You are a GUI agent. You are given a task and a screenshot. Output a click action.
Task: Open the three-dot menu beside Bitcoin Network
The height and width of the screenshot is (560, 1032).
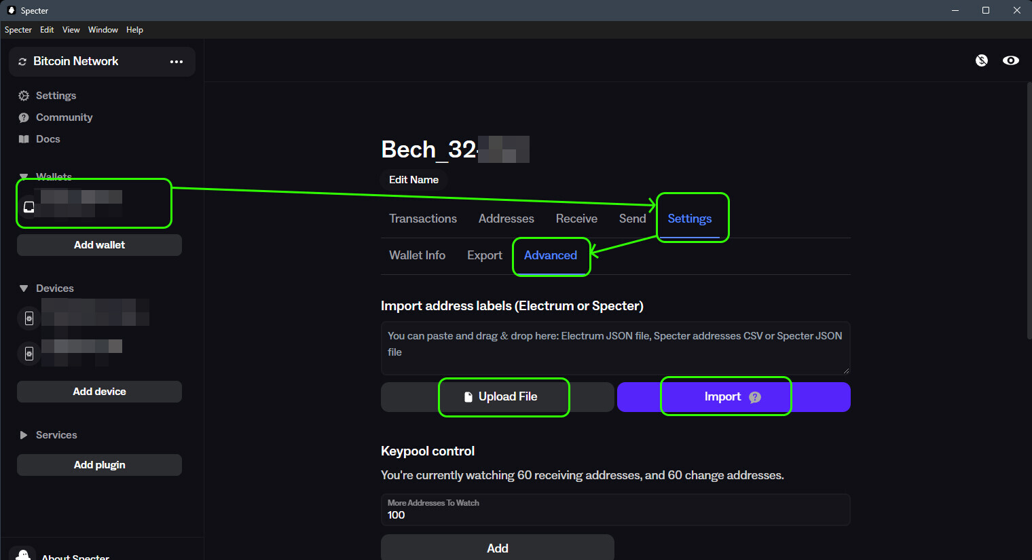pyautogui.click(x=177, y=62)
